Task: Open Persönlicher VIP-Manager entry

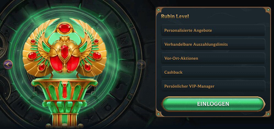Action: point(213,86)
